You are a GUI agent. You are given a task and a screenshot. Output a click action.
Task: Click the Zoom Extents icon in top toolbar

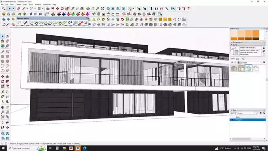102,9
